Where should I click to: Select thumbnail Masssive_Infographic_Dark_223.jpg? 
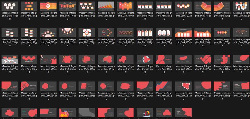29,86
